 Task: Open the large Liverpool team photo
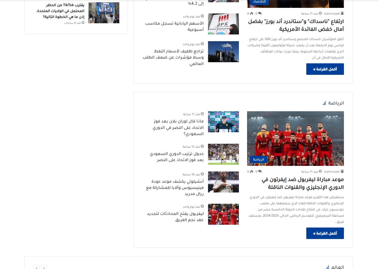pyautogui.click(x=295, y=138)
